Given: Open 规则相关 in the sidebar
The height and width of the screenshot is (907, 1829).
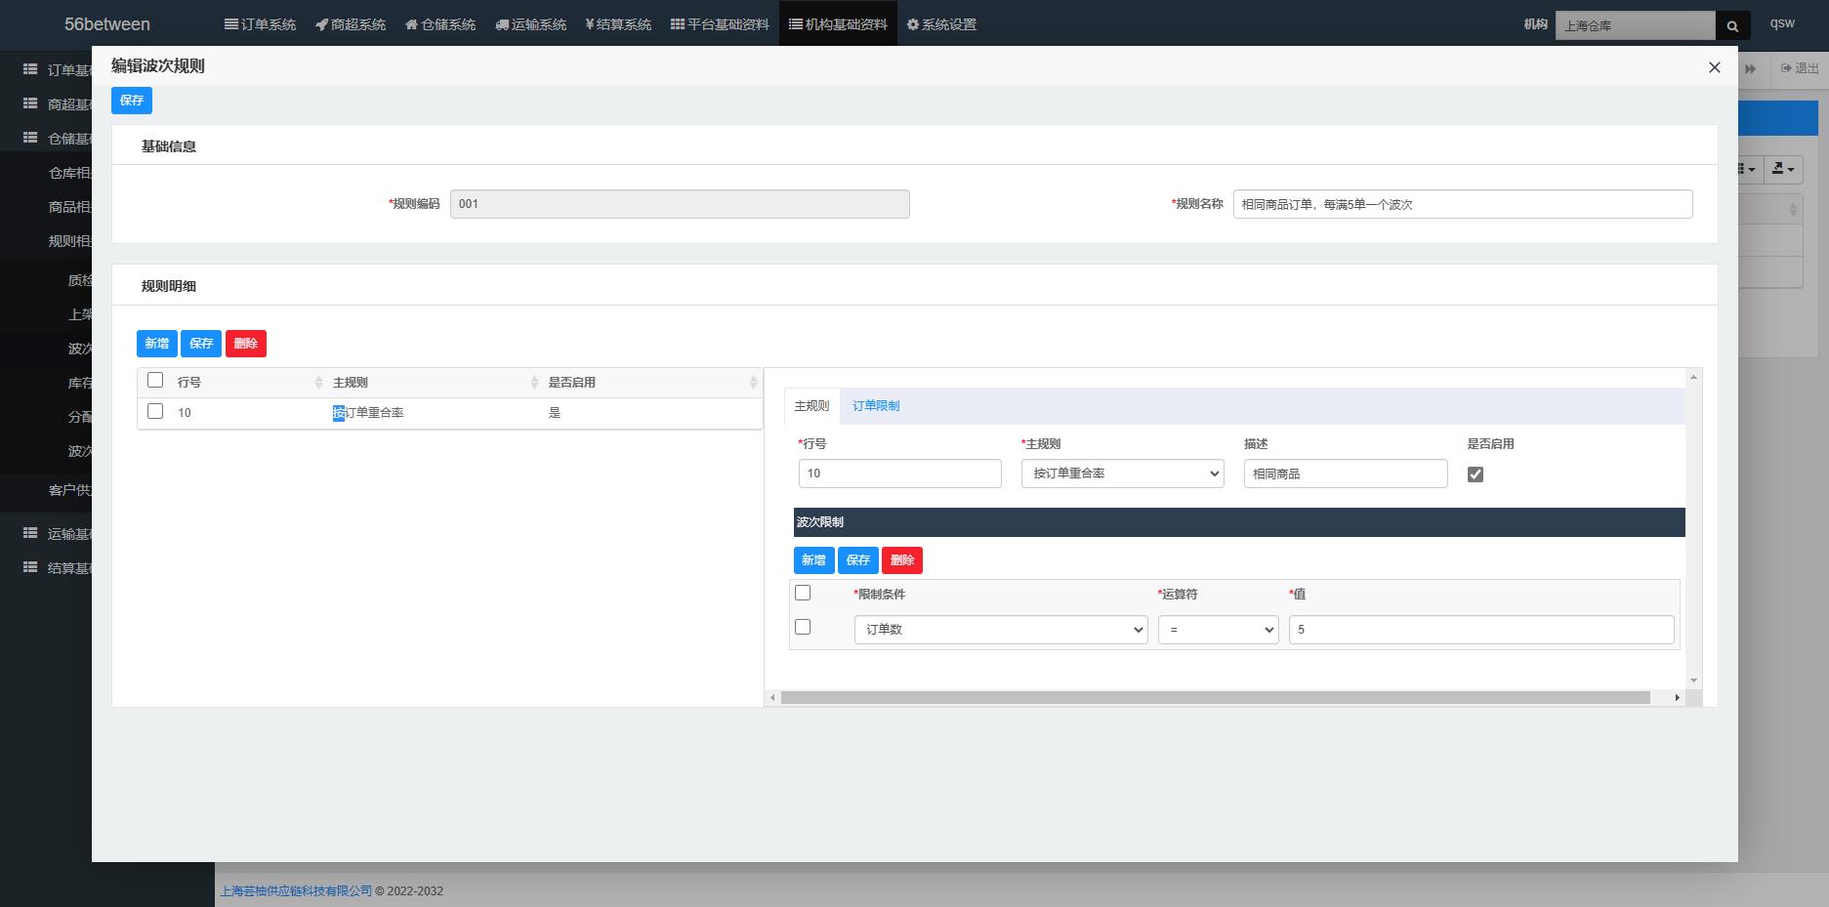Looking at the screenshot, I should point(70,241).
